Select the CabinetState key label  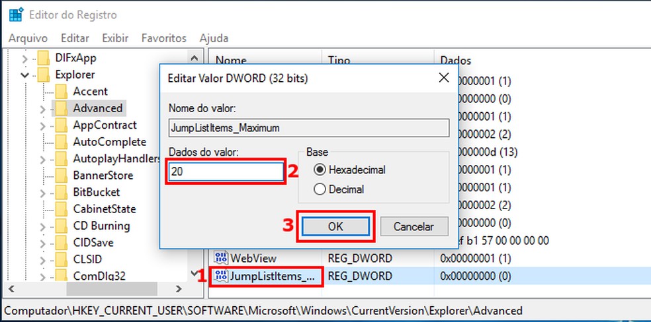point(105,209)
